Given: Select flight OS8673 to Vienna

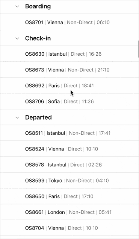Looking at the screenshot, I should click(x=69, y=70).
